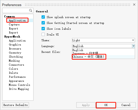Open Colors preferences page

click(x=13, y=69)
